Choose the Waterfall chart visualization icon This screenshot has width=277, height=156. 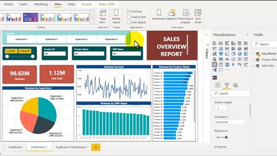point(215,54)
